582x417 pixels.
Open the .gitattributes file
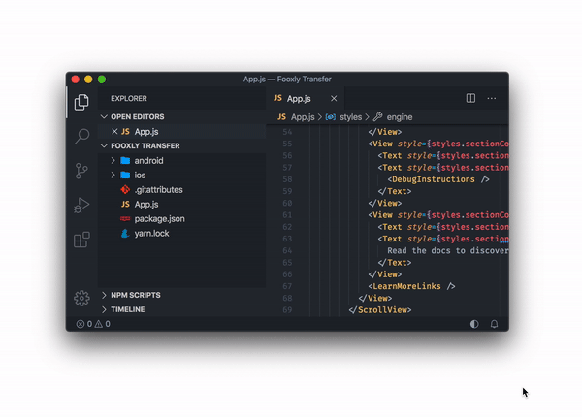click(x=158, y=189)
